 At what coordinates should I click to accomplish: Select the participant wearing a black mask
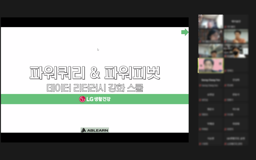pyautogui.click(x=236, y=51)
